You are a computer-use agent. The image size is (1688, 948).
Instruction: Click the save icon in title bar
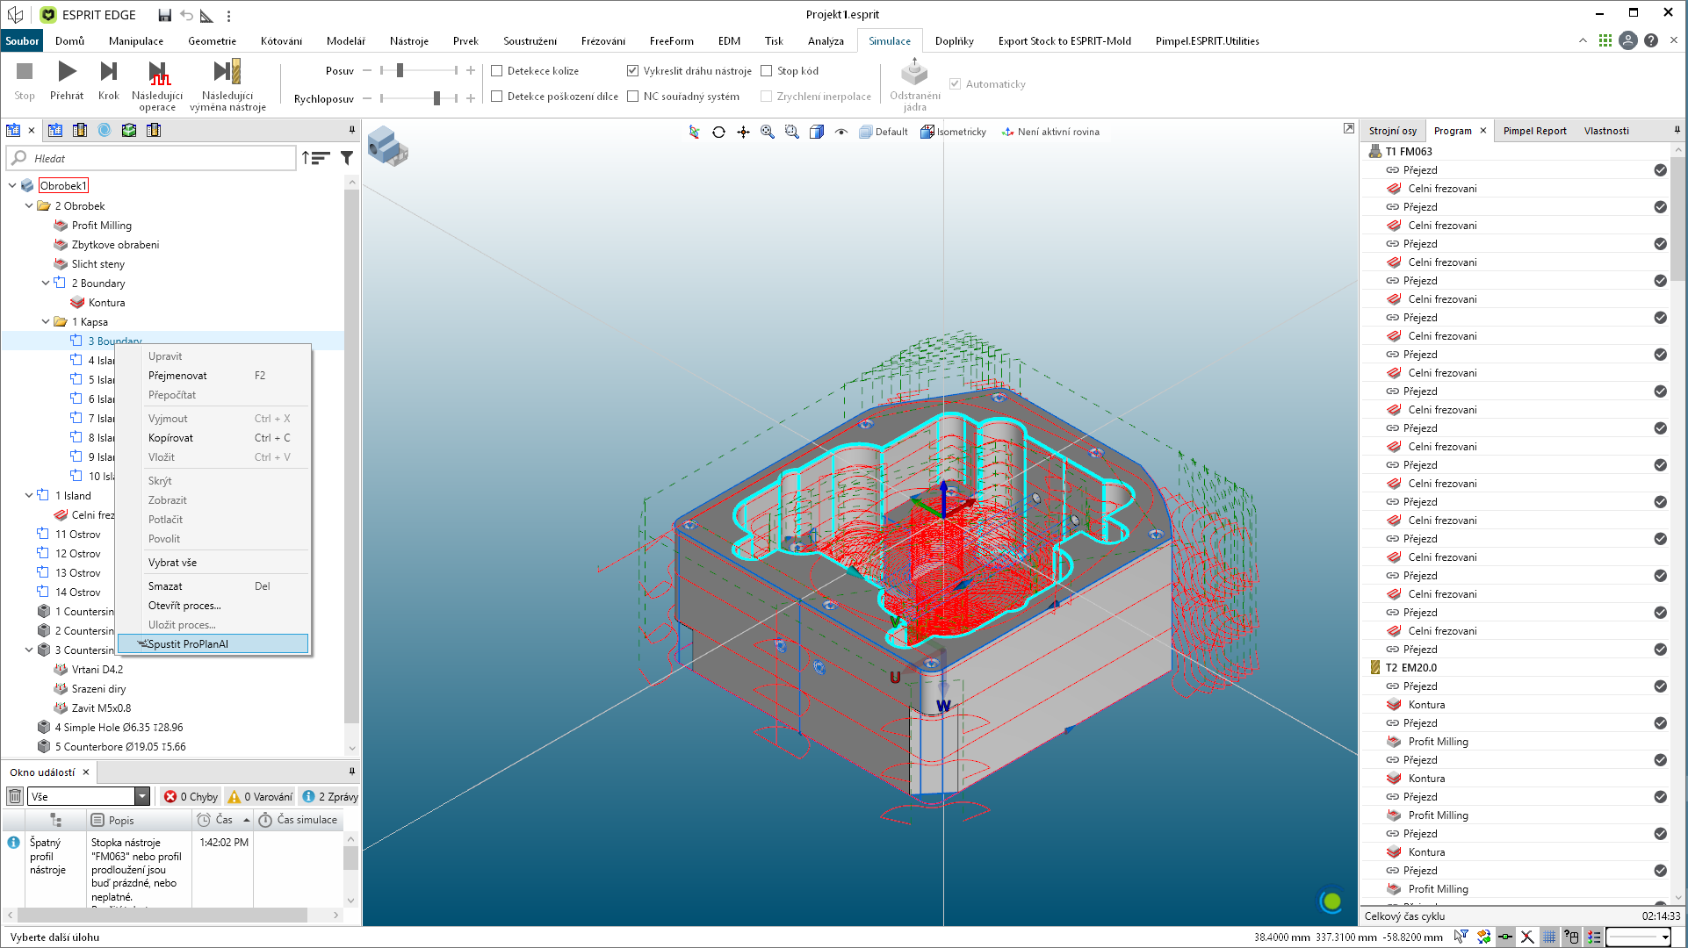point(164,15)
